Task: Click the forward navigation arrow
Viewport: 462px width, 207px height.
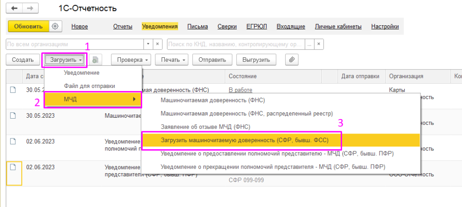Action: pos(29,9)
